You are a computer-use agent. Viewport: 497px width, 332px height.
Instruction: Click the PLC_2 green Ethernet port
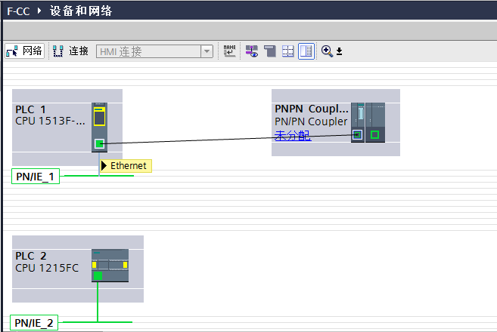point(98,275)
